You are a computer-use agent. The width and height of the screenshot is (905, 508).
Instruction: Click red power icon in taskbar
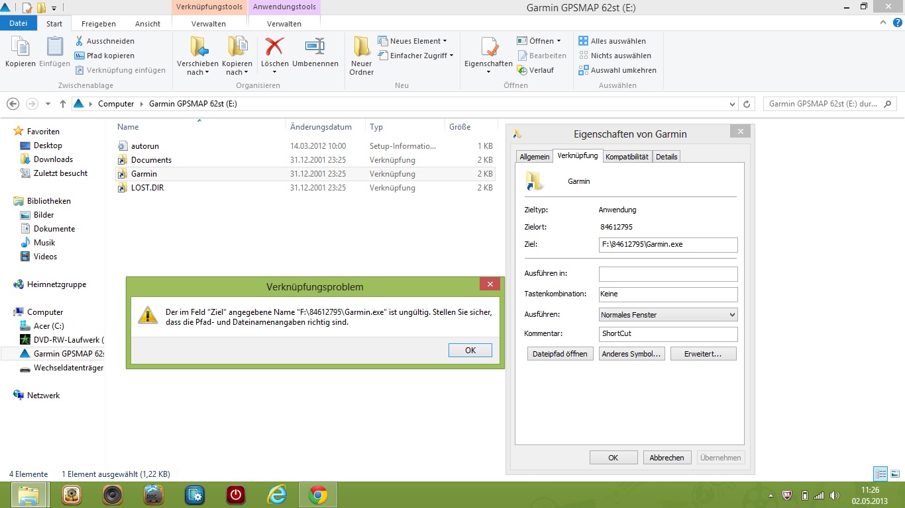point(235,495)
